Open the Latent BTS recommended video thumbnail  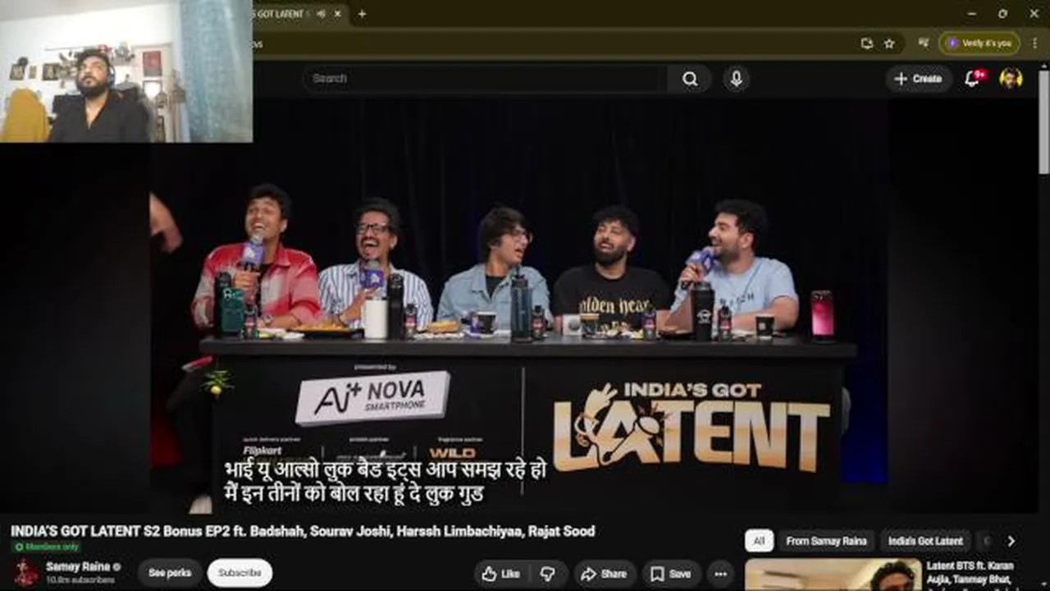pos(833,575)
